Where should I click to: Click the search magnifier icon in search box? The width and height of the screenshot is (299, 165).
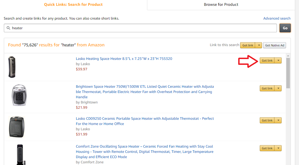point(8,28)
